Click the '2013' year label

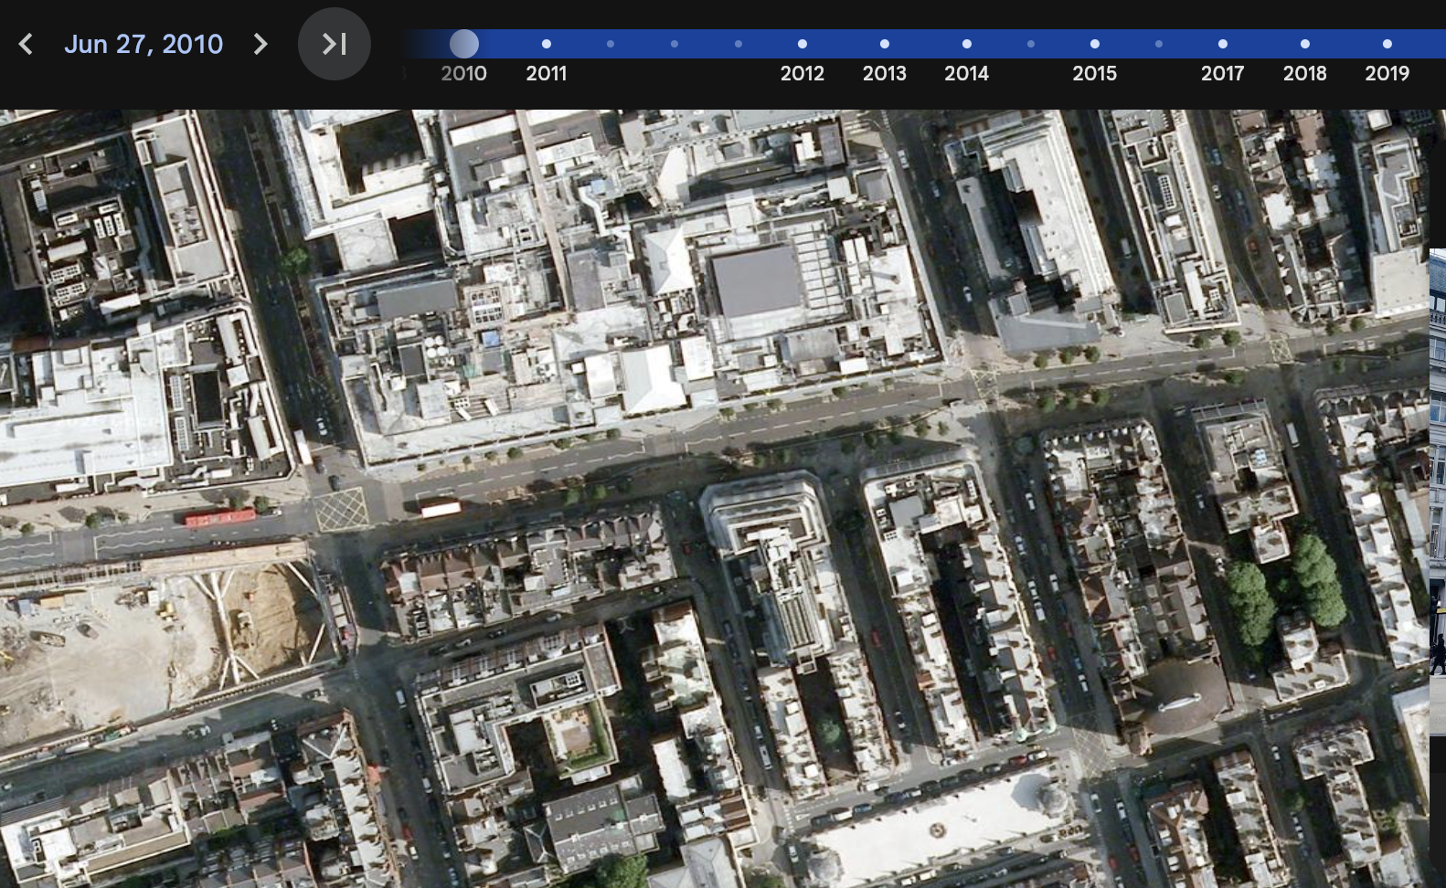(885, 73)
